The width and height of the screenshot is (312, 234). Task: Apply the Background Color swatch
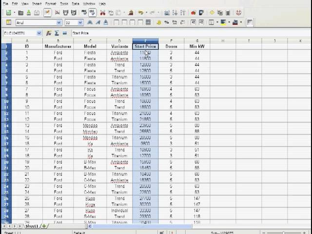pyautogui.click(x=223, y=22)
